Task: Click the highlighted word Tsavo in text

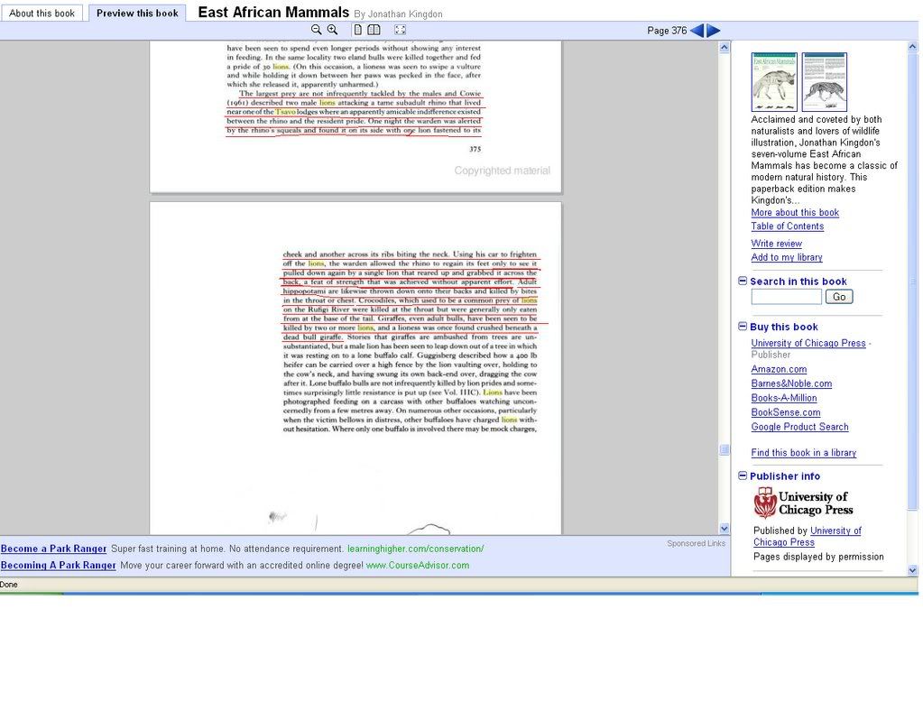Action: 285,112
